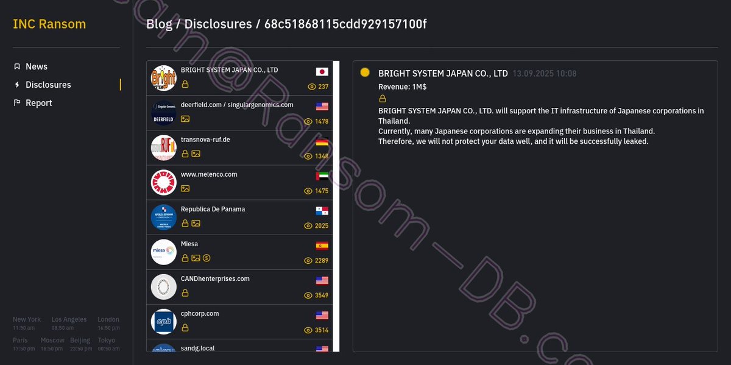The height and width of the screenshot is (365, 731).
Task: Click Japan flag on BRIGHT SYSTEM row
Action: coord(322,71)
